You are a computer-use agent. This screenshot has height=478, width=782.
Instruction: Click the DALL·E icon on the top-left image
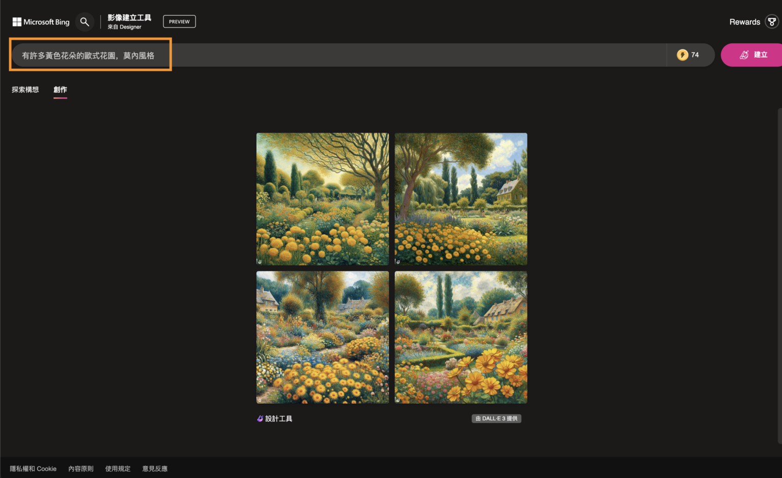[260, 261]
